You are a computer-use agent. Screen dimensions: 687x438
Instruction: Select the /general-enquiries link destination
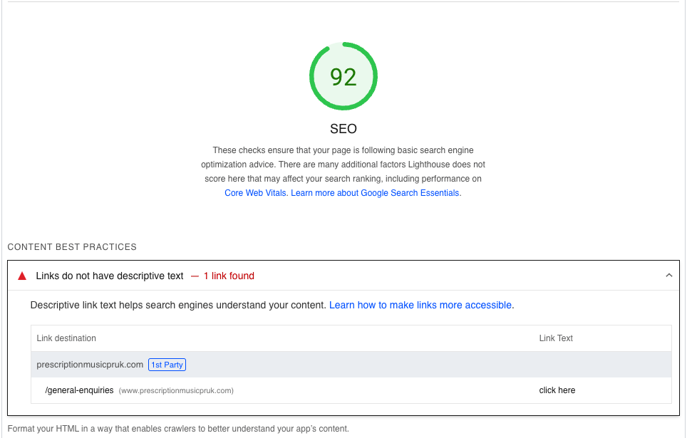(x=79, y=390)
